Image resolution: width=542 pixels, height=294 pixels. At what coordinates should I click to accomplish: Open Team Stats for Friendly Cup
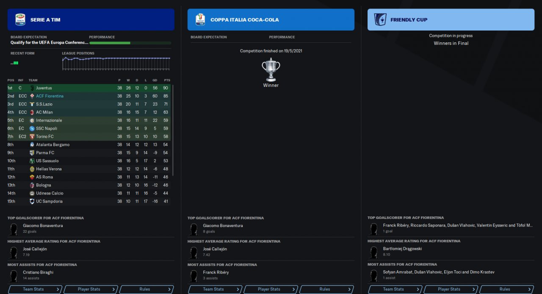[395, 289]
